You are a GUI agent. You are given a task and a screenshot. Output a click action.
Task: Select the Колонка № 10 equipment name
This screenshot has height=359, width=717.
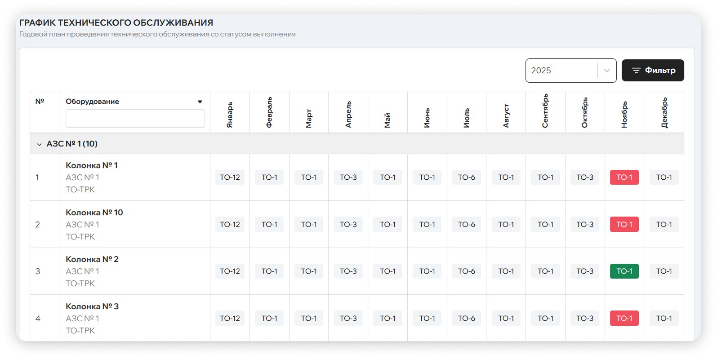(94, 213)
